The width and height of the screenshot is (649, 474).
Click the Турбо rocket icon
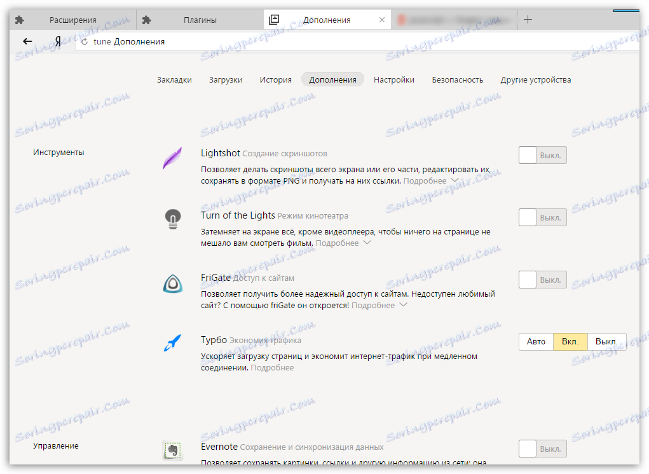[x=173, y=343]
